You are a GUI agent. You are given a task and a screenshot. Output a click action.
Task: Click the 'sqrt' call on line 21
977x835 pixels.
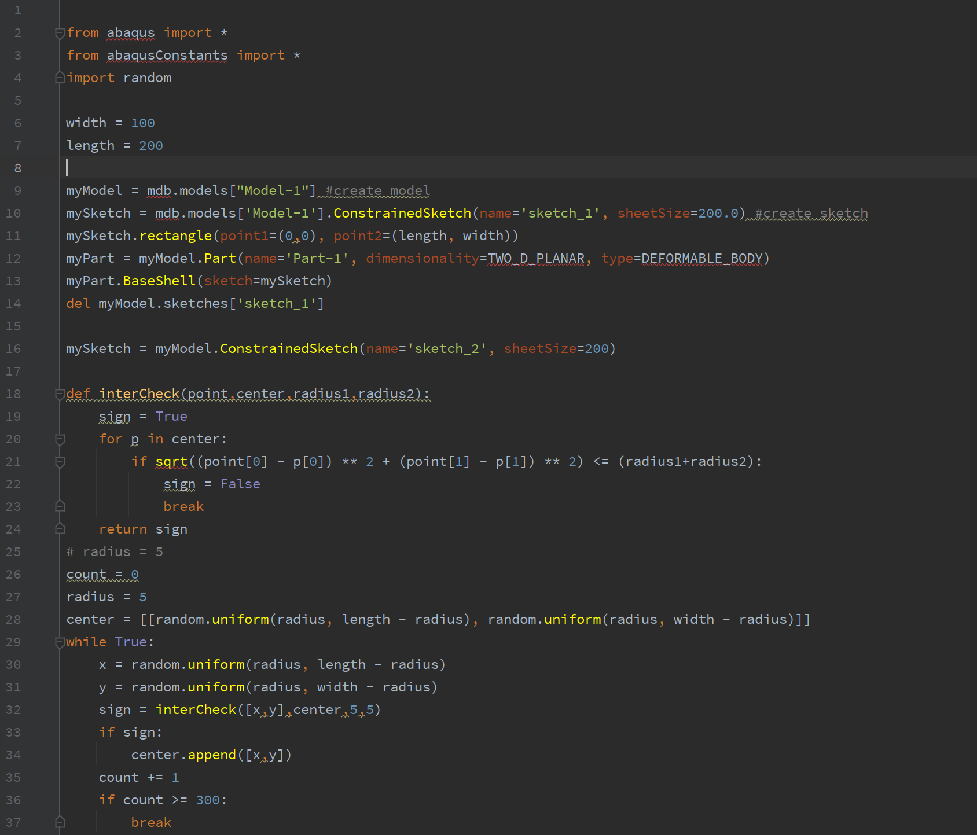pyautogui.click(x=171, y=461)
